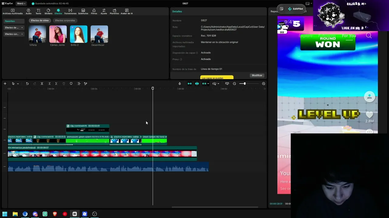Add a marker with the shield icon
Screen dimensions: 389x218
pos(71,84)
